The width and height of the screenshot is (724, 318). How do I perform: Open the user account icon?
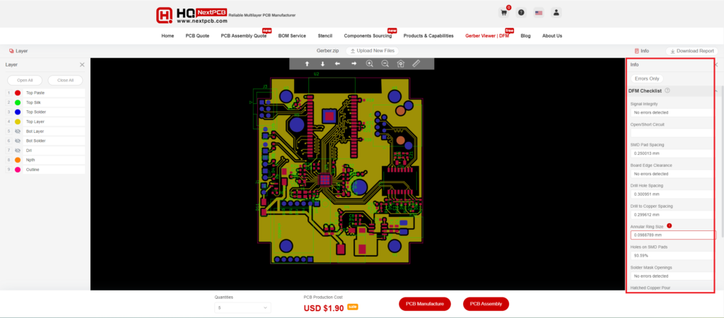click(556, 13)
